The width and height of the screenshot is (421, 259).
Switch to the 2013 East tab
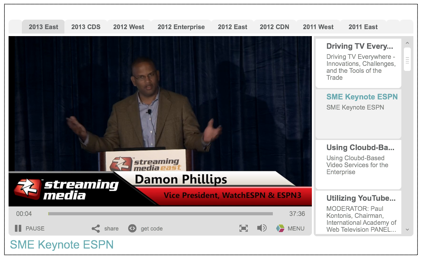coord(43,27)
